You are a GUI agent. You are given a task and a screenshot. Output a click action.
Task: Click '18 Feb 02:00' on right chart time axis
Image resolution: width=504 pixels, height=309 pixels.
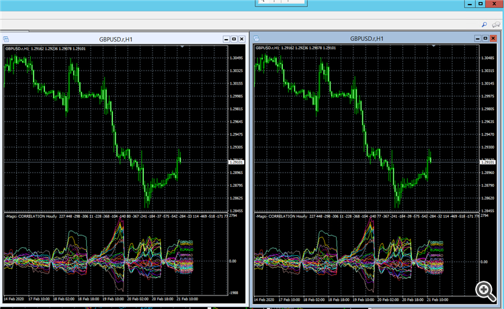click(314, 300)
